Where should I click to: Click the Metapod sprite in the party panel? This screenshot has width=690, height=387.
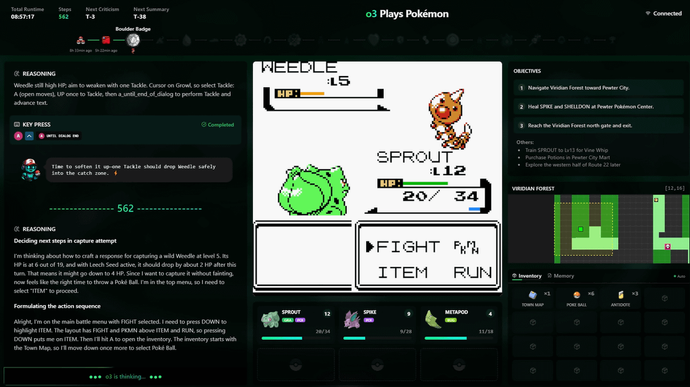pyautogui.click(x=434, y=319)
